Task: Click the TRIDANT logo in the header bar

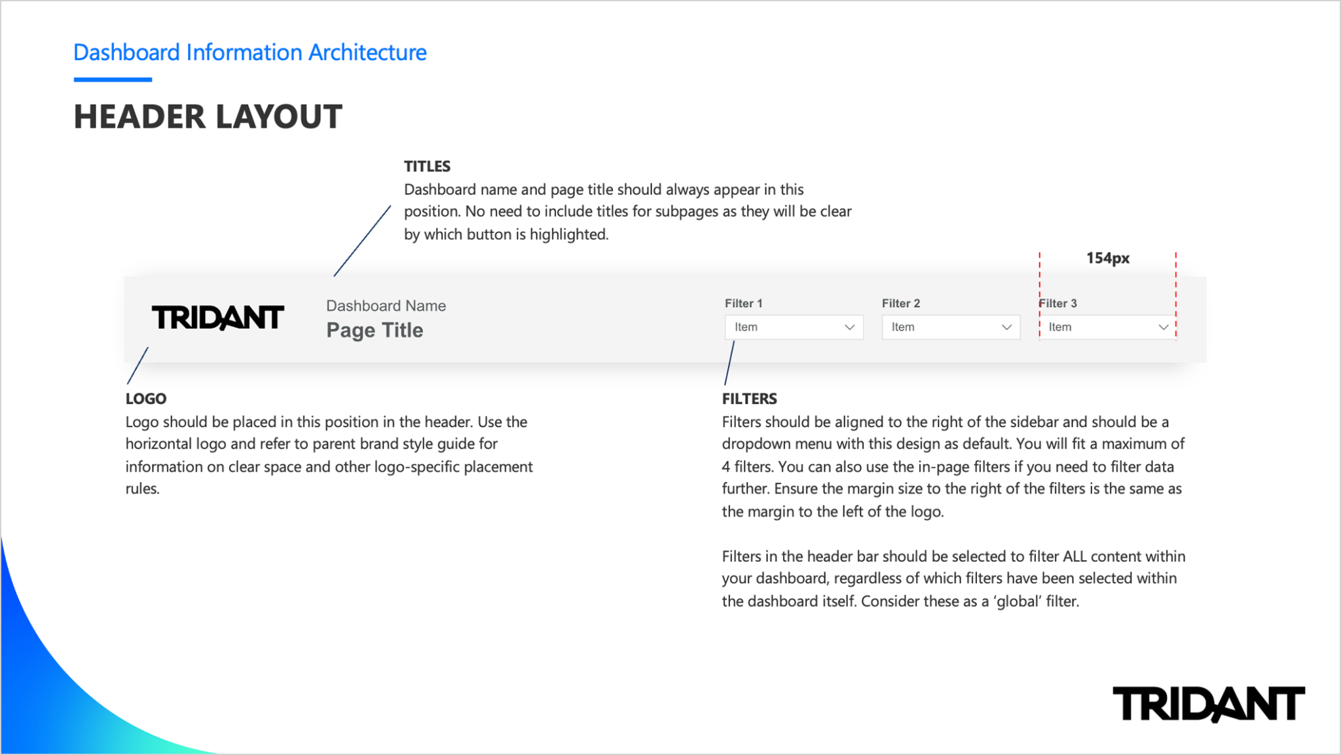Action: pyautogui.click(x=218, y=317)
